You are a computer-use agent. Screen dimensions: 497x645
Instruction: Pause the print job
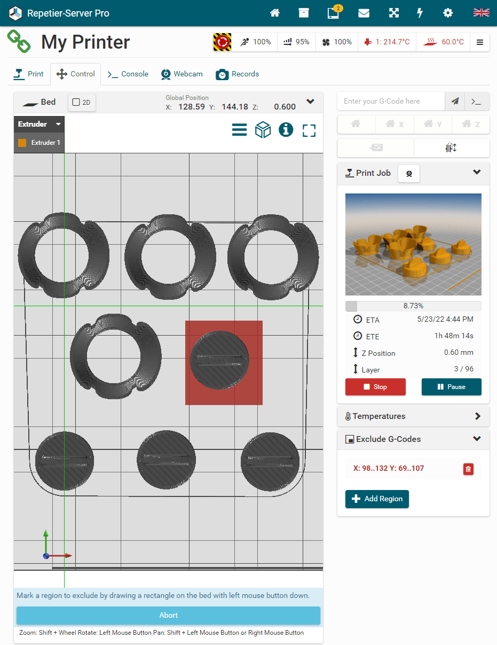pos(451,387)
